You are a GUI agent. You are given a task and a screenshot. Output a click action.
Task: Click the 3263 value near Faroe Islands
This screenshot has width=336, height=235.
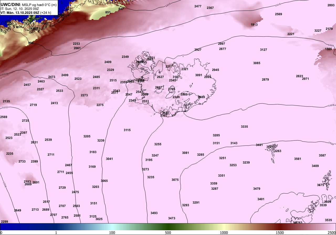[278, 151]
